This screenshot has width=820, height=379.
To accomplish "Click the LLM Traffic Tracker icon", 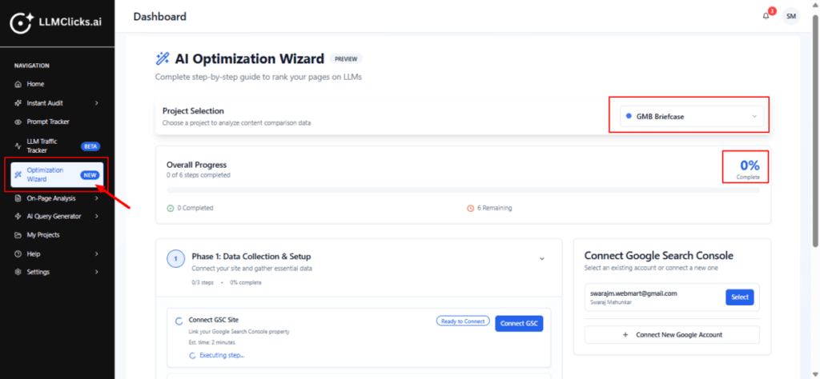I will point(18,146).
